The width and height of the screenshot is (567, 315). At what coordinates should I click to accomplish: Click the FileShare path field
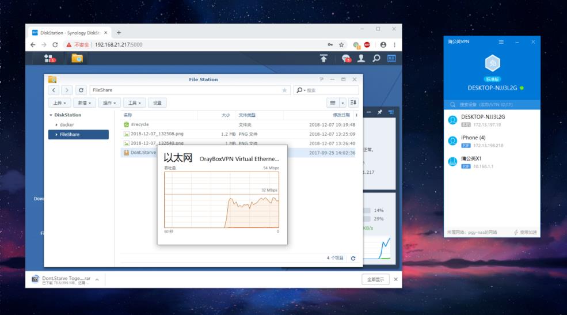point(190,90)
